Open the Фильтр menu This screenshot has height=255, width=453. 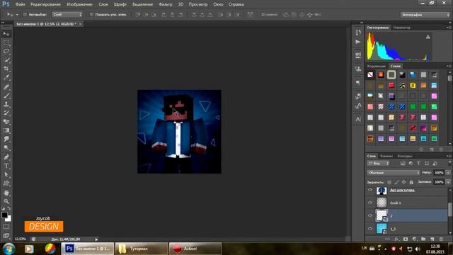[165, 4]
